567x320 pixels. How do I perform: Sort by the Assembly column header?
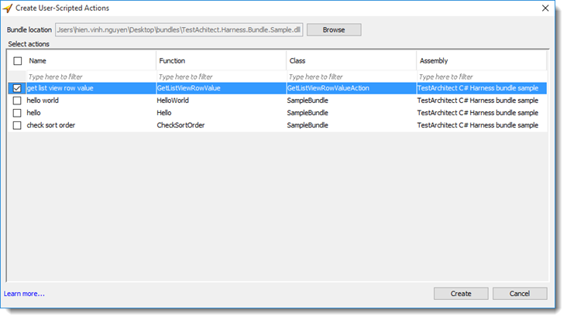(x=482, y=60)
